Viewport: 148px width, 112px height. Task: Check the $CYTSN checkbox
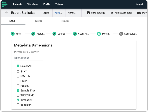(18, 76)
